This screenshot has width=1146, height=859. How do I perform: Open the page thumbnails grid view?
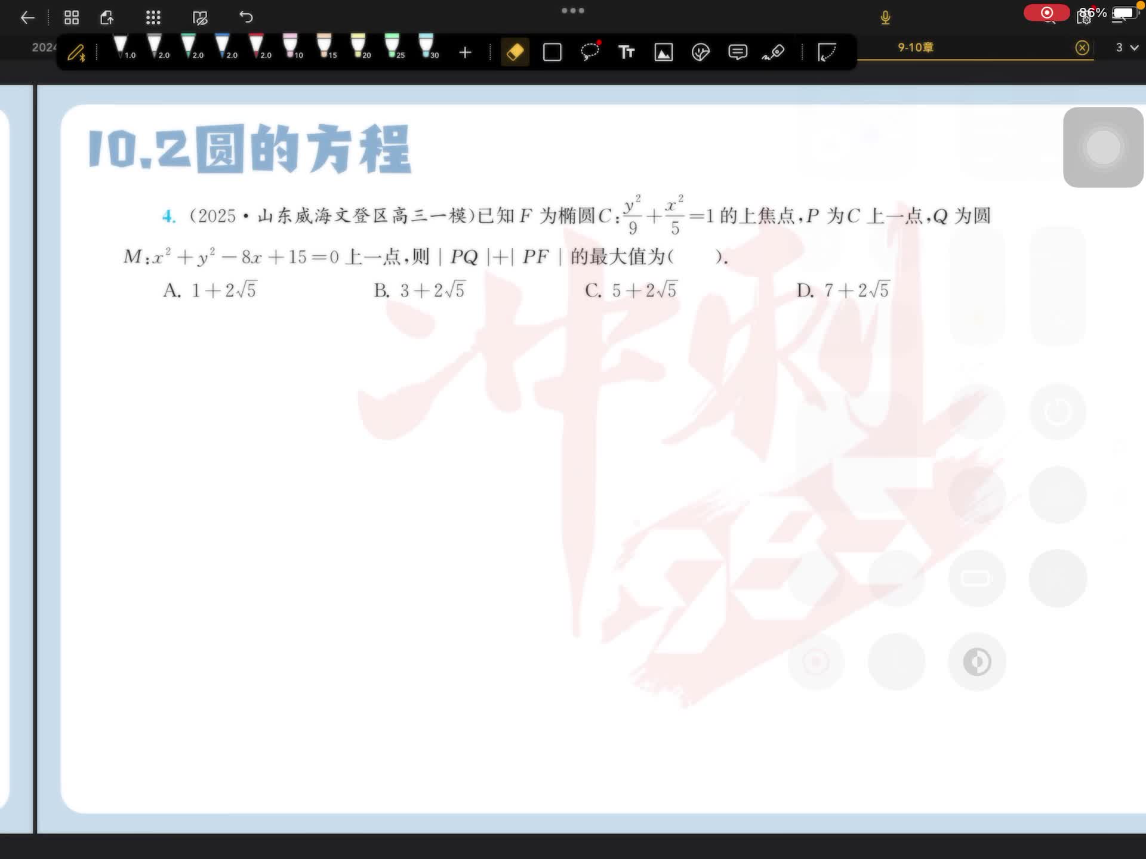coord(72,17)
